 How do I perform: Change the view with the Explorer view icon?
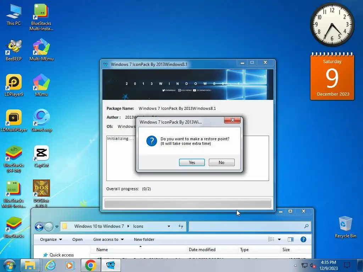tap(271, 239)
